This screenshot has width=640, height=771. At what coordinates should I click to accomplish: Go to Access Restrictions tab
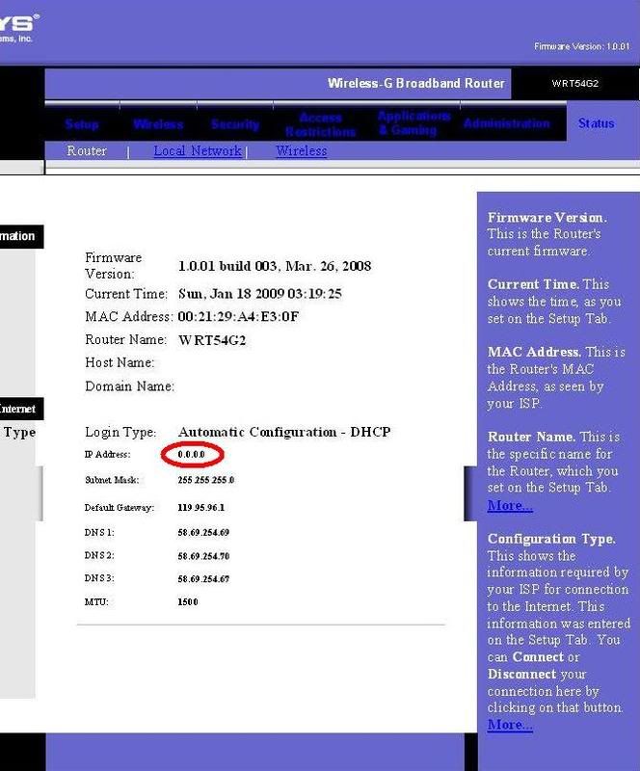[320, 124]
